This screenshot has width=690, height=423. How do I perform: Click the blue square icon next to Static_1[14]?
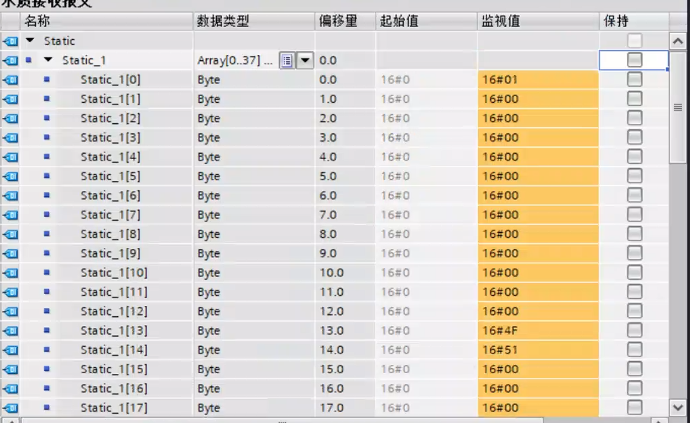[47, 350]
